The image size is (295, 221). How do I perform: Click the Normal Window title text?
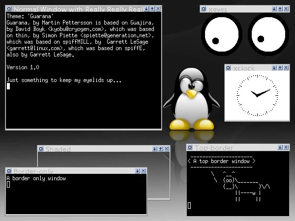78,9
